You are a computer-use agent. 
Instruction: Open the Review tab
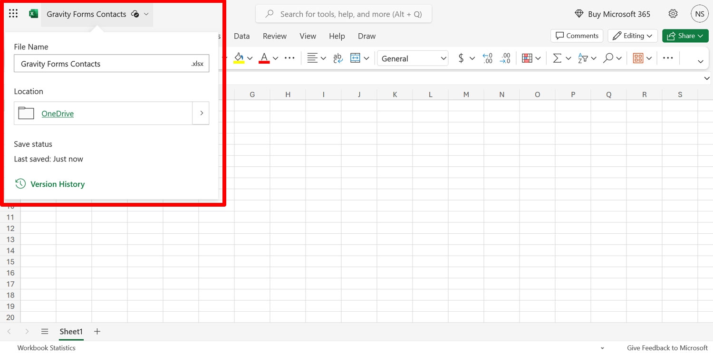(275, 36)
